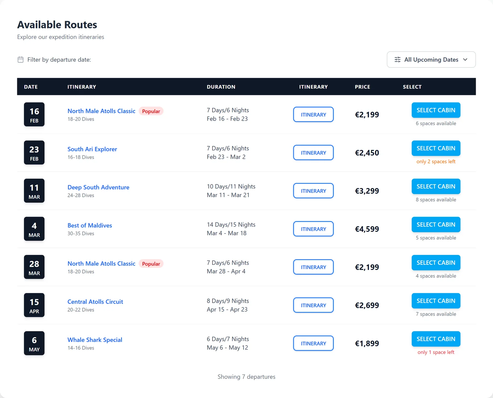Image resolution: width=493 pixels, height=398 pixels.
Task: Click the DATE column header
Action: pyautogui.click(x=31, y=87)
